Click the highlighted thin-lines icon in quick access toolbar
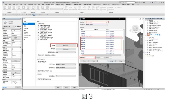Viewport: 175px width, 104px height. click(34, 15)
